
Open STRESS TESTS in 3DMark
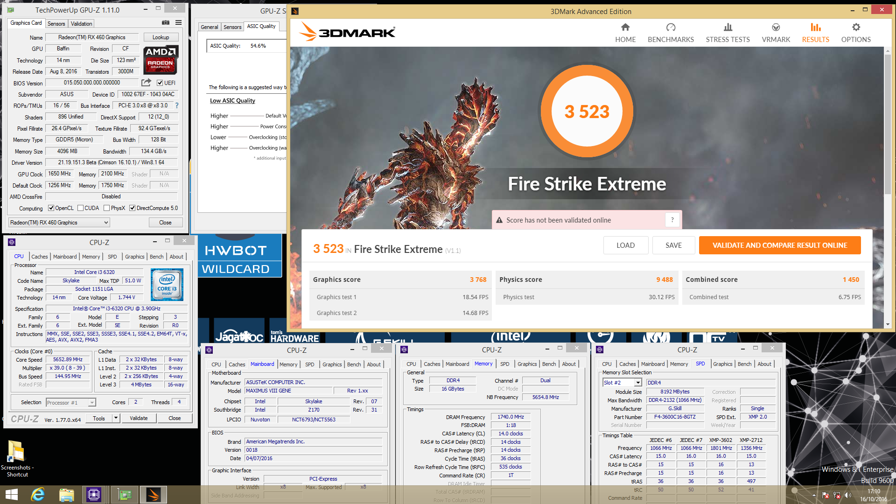pyautogui.click(x=728, y=33)
